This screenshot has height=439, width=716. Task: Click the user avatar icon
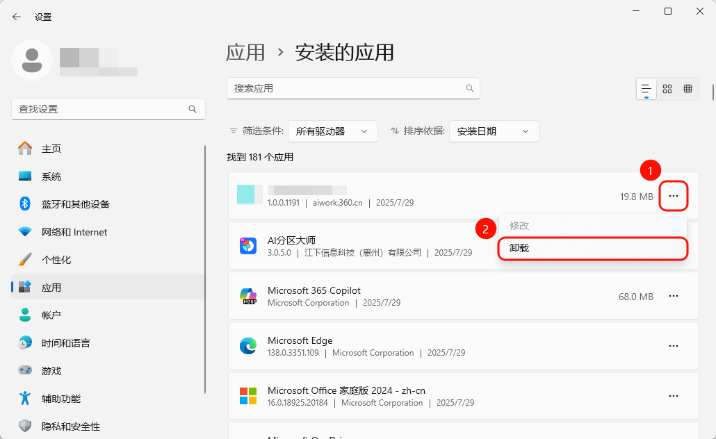pos(32,60)
